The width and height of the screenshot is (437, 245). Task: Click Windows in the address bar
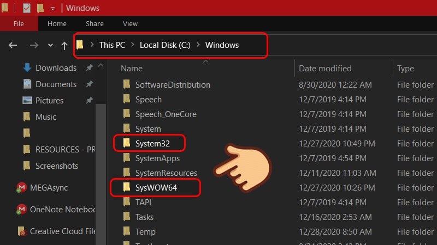pos(222,45)
